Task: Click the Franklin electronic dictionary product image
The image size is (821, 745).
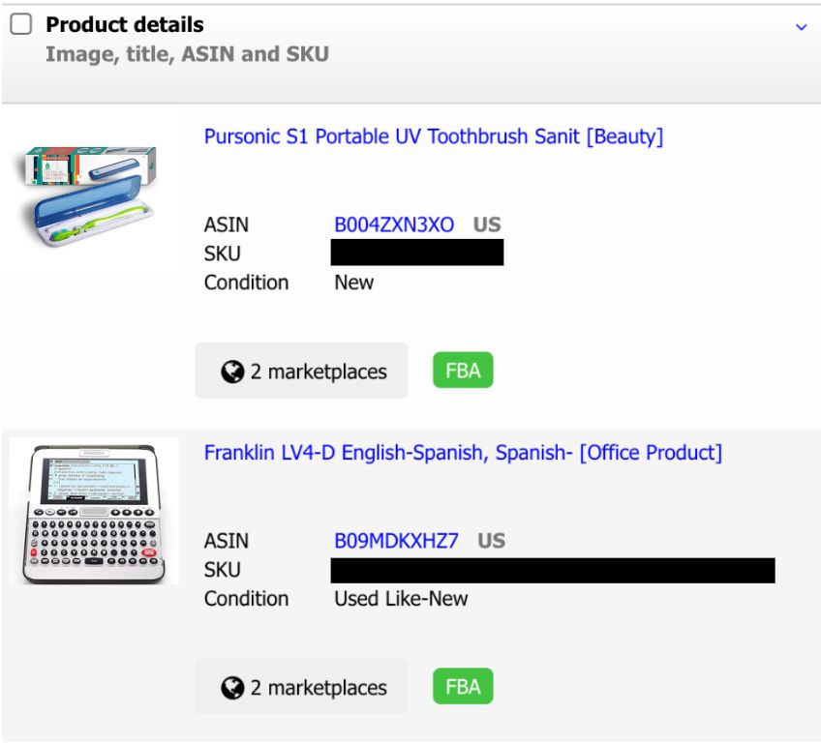Action: (94, 511)
